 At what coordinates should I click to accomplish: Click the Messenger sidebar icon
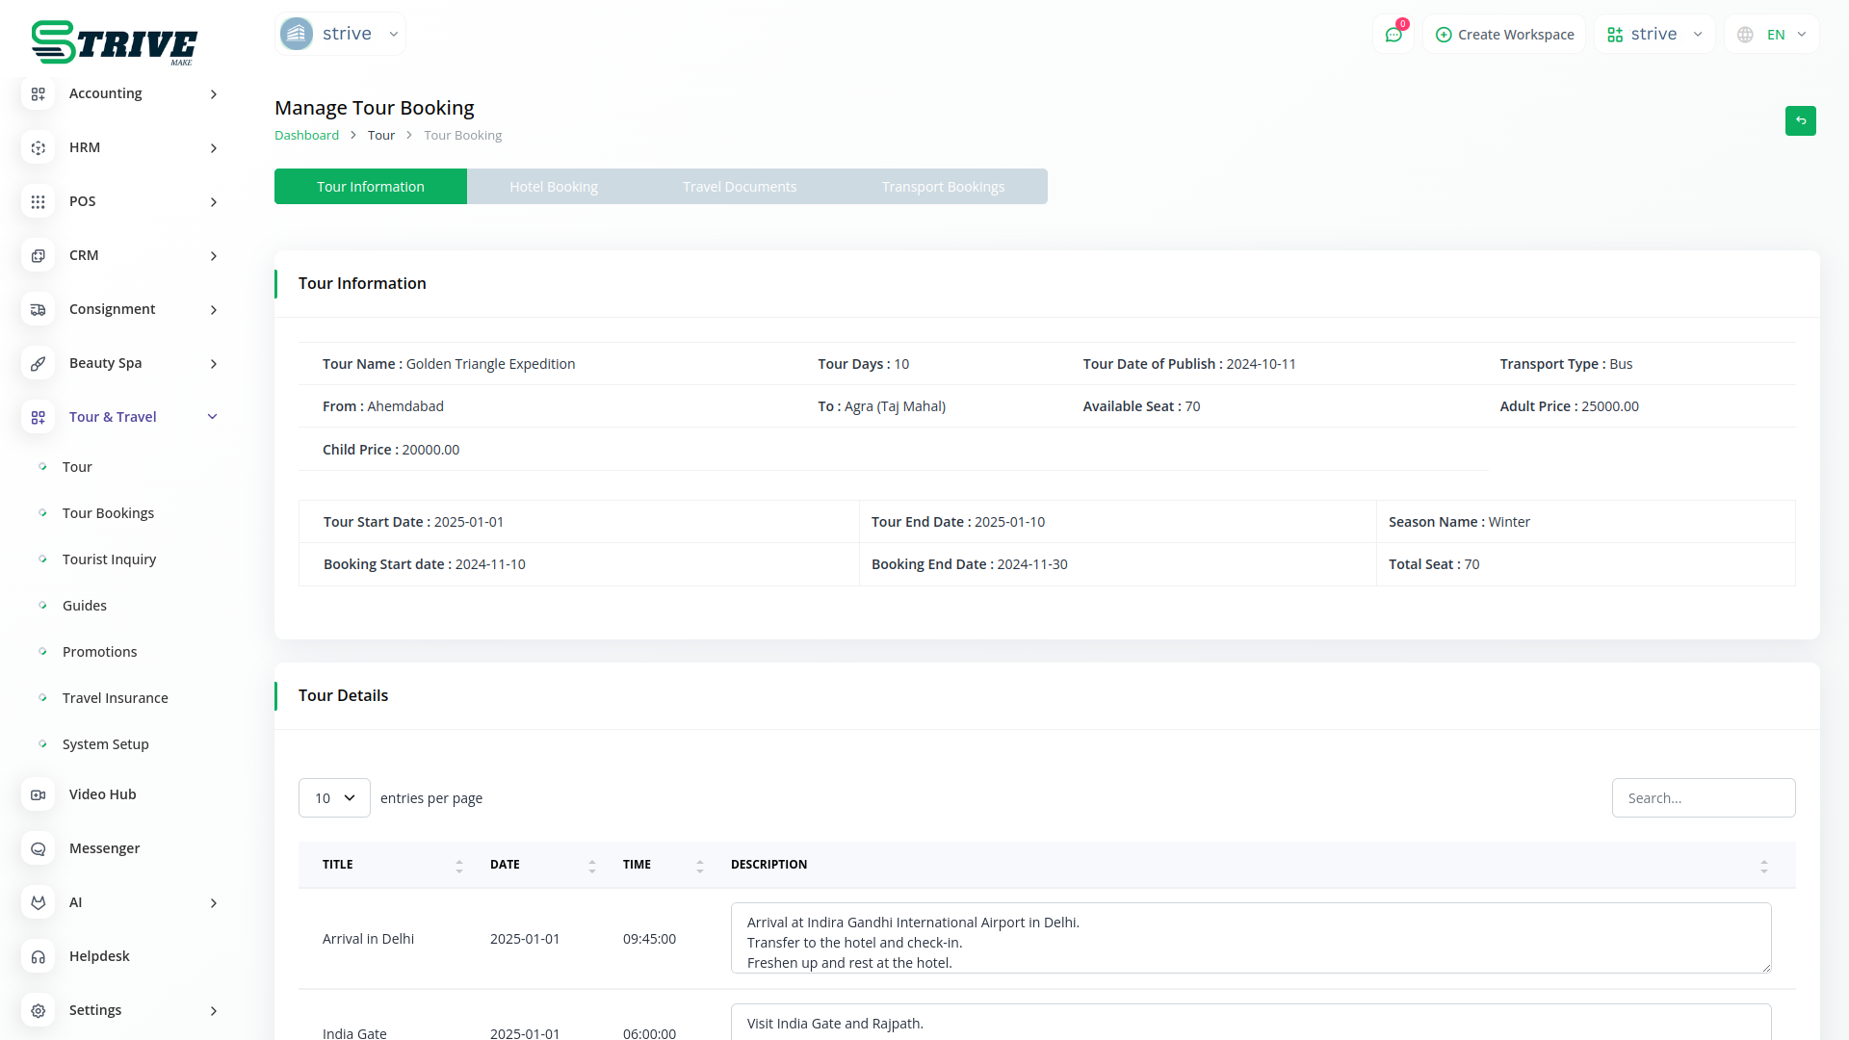[38, 848]
